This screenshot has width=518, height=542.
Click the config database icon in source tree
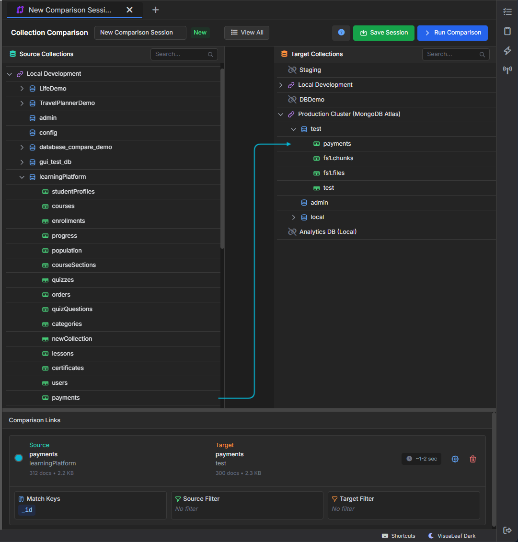[33, 133]
